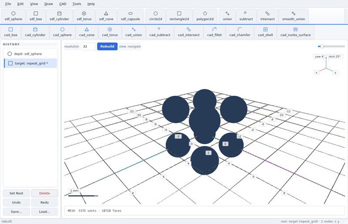Select dep0: sdf_sphere history item
The image size is (348, 224).
[30, 54]
